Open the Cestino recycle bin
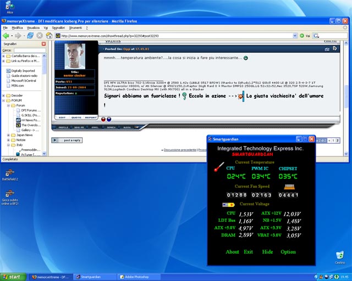This screenshot has width=352, height=281. point(340,258)
